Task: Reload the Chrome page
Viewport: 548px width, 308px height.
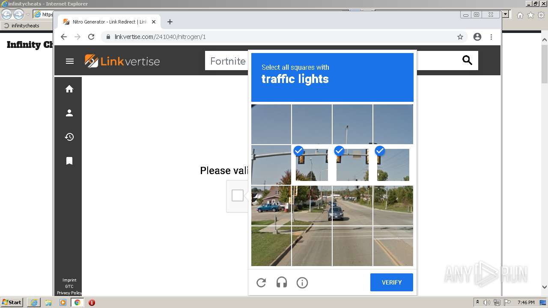Action: click(91, 37)
